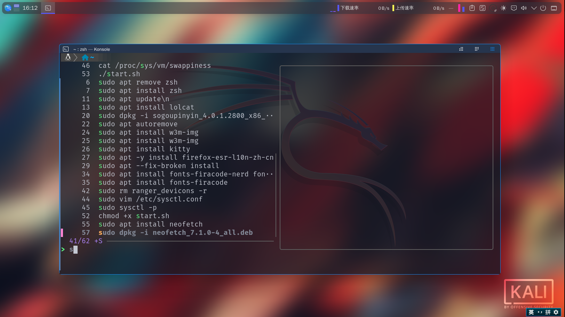Image resolution: width=565 pixels, height=317 pixels.
Task: Open the Spectacle screenshot tray icon
Action: coord(482,8)
